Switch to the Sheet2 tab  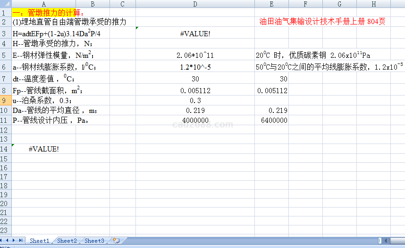tap(67, 241)
